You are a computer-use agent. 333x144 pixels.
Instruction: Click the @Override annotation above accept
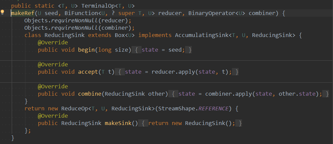coord(53,64)
